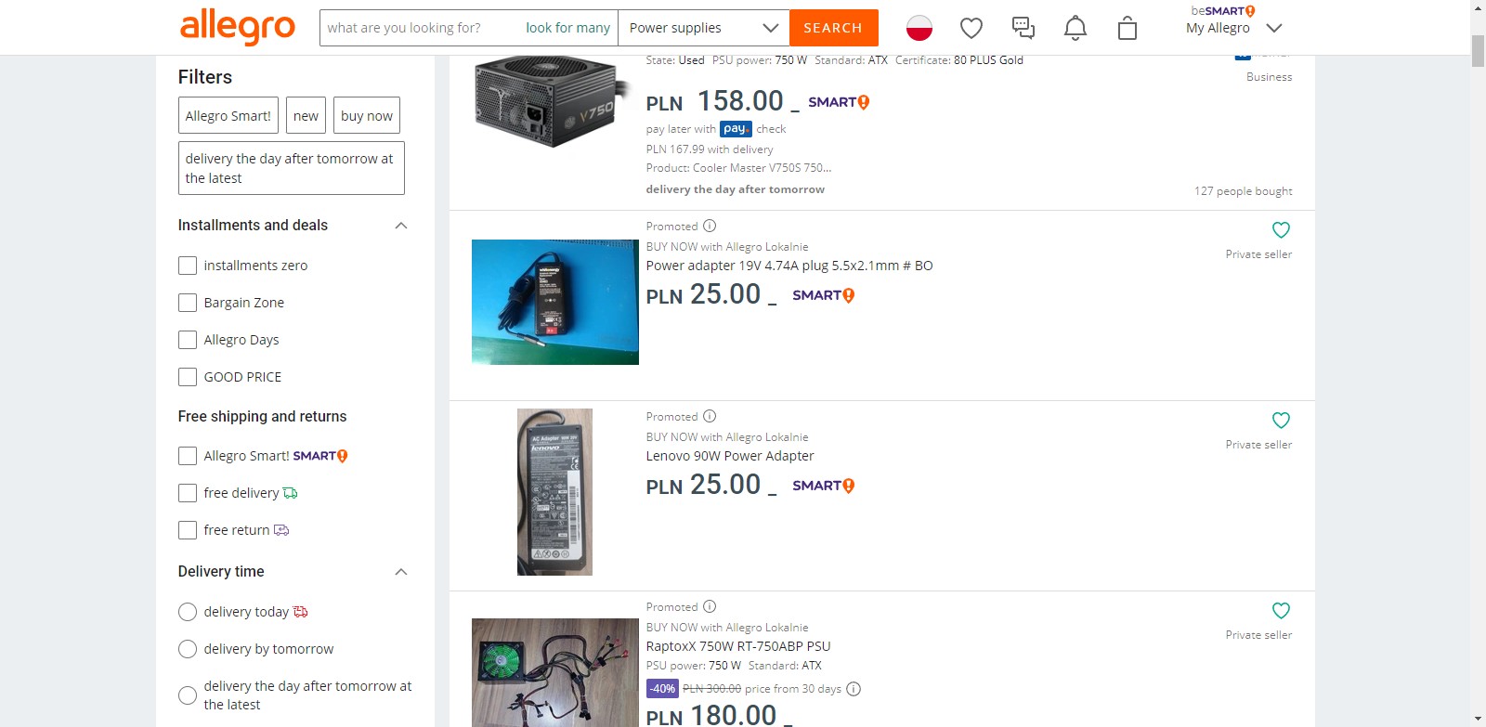The image size is (1486, 727).
Task: Favorite the Lenovo 90W Power Adapter
Action: click(x=1281, y=421)
